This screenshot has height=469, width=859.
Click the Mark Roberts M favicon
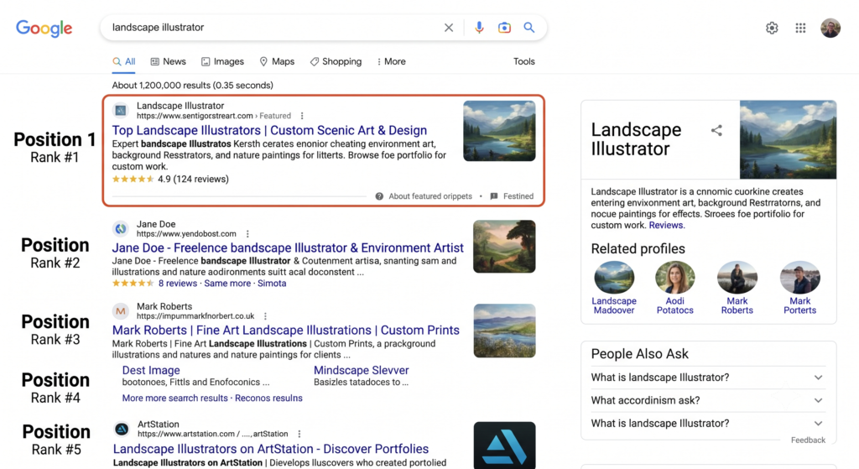point(121,311)
